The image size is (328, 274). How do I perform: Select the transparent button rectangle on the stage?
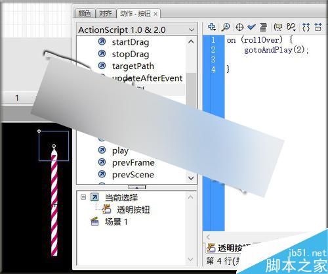click(54, 146)
